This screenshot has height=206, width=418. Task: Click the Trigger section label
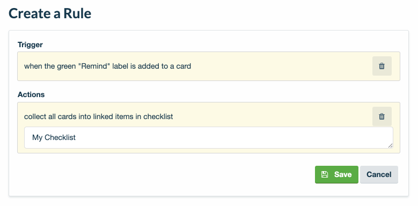[x=30, y=45]
